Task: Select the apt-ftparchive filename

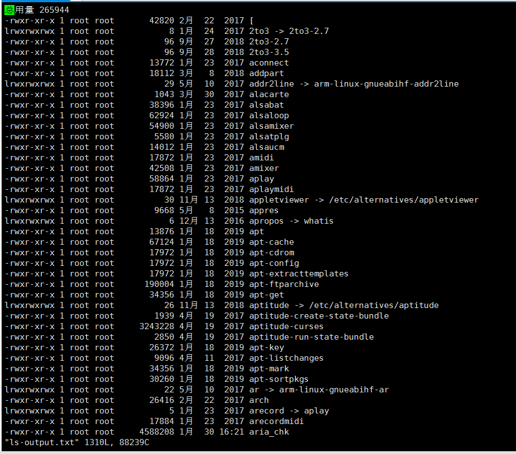Action: click(284, 284)
